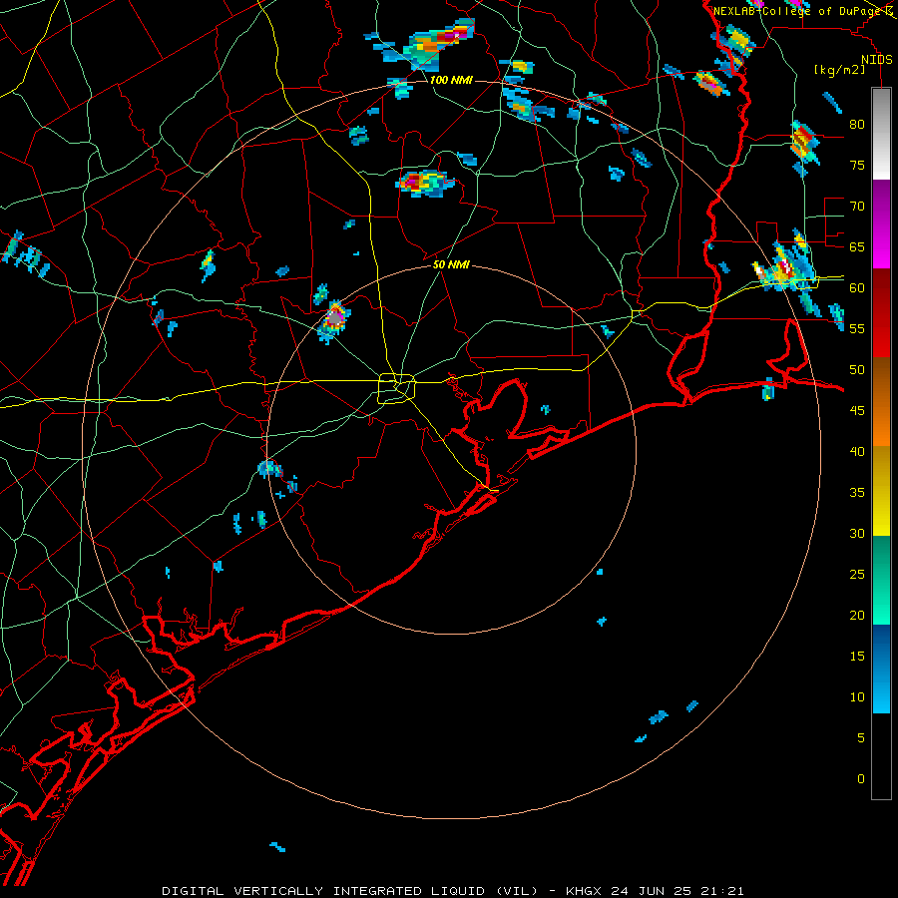Click the legend value 70
Screen dimensions: 898x898
pos(857,207)
